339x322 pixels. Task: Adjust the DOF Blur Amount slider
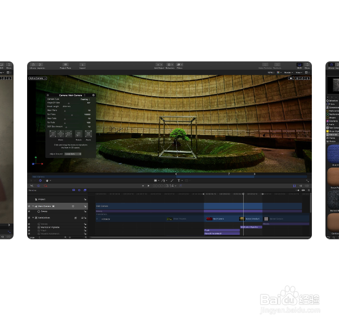(66, 127)
